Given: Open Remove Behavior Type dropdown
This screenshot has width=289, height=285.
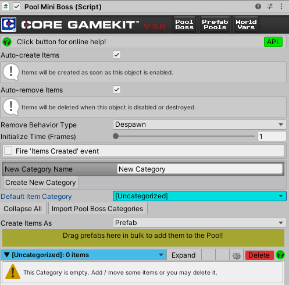Looking at the screenshot, I should (x=199, y=124).
